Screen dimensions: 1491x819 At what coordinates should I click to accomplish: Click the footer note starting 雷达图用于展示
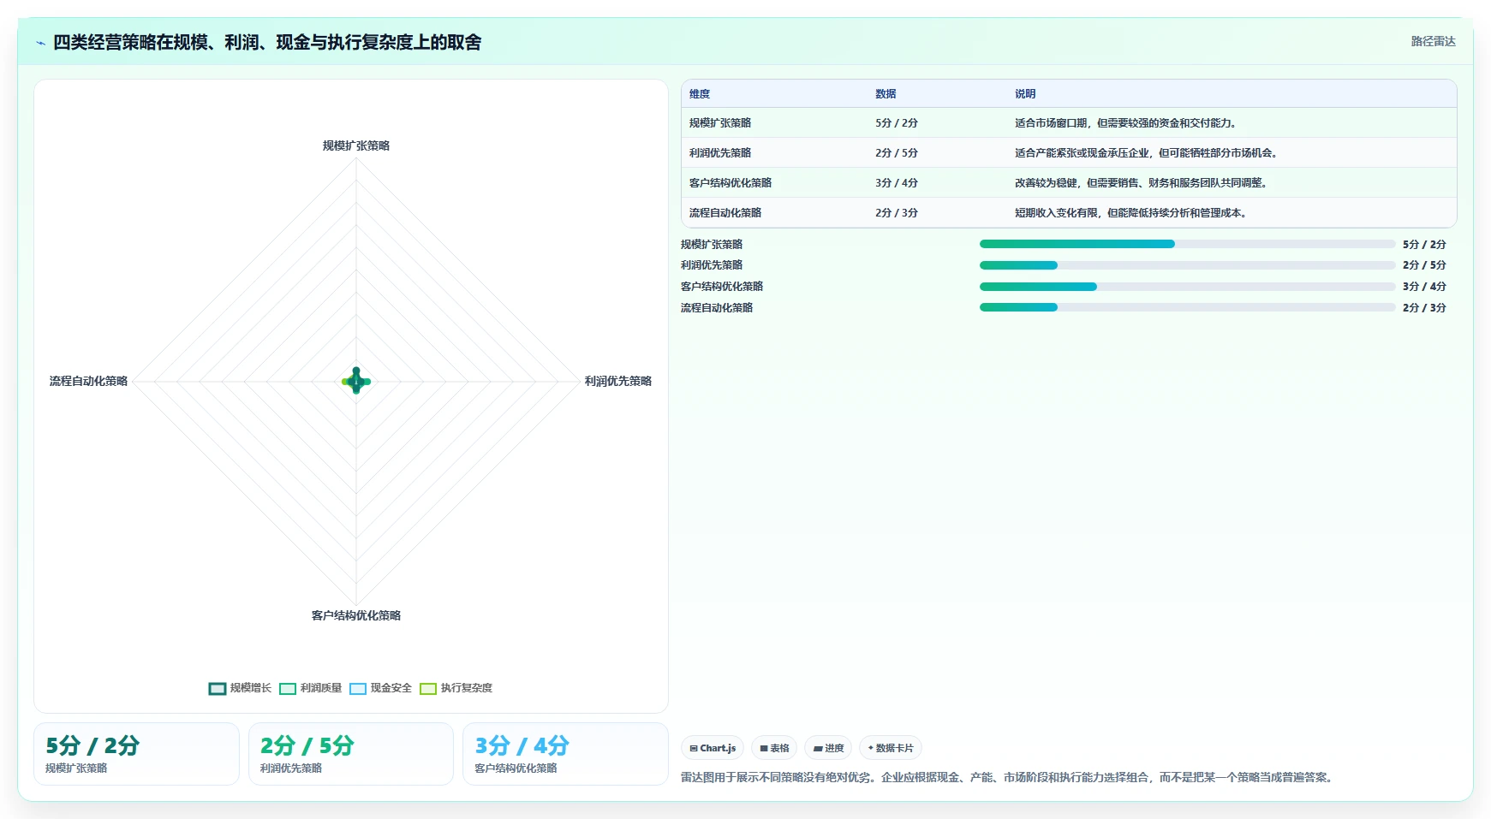(x=1008, y=778)
